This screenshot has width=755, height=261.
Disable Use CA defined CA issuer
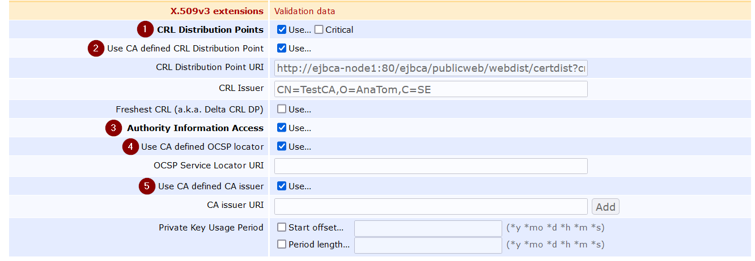(x=282, y=186)
